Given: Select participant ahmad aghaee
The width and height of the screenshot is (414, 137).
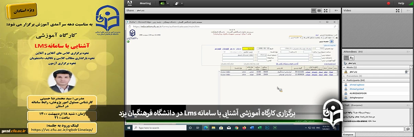Looking at the screenshot, I should [357, 85].
